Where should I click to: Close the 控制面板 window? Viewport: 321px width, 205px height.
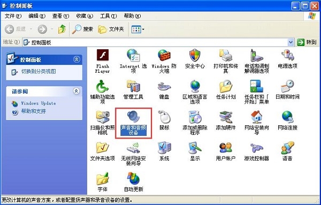pyautogui.click(x=315, y=6)
